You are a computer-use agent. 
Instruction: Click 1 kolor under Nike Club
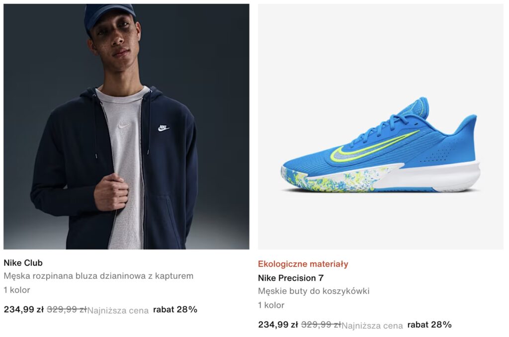point(17,290)
